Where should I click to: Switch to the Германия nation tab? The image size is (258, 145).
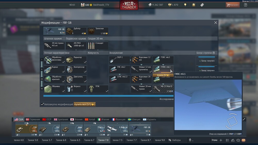tap(33, 119)
